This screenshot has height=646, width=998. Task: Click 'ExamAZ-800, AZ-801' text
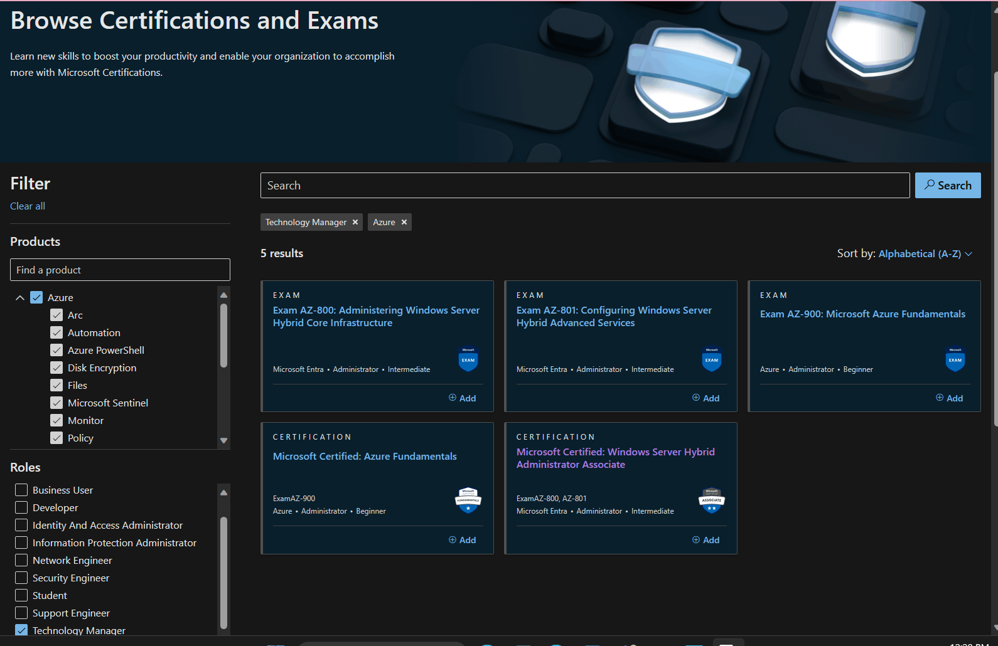552,499
